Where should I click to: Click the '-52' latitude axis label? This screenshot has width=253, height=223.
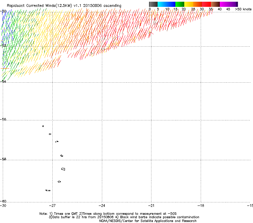click(3, 46)
